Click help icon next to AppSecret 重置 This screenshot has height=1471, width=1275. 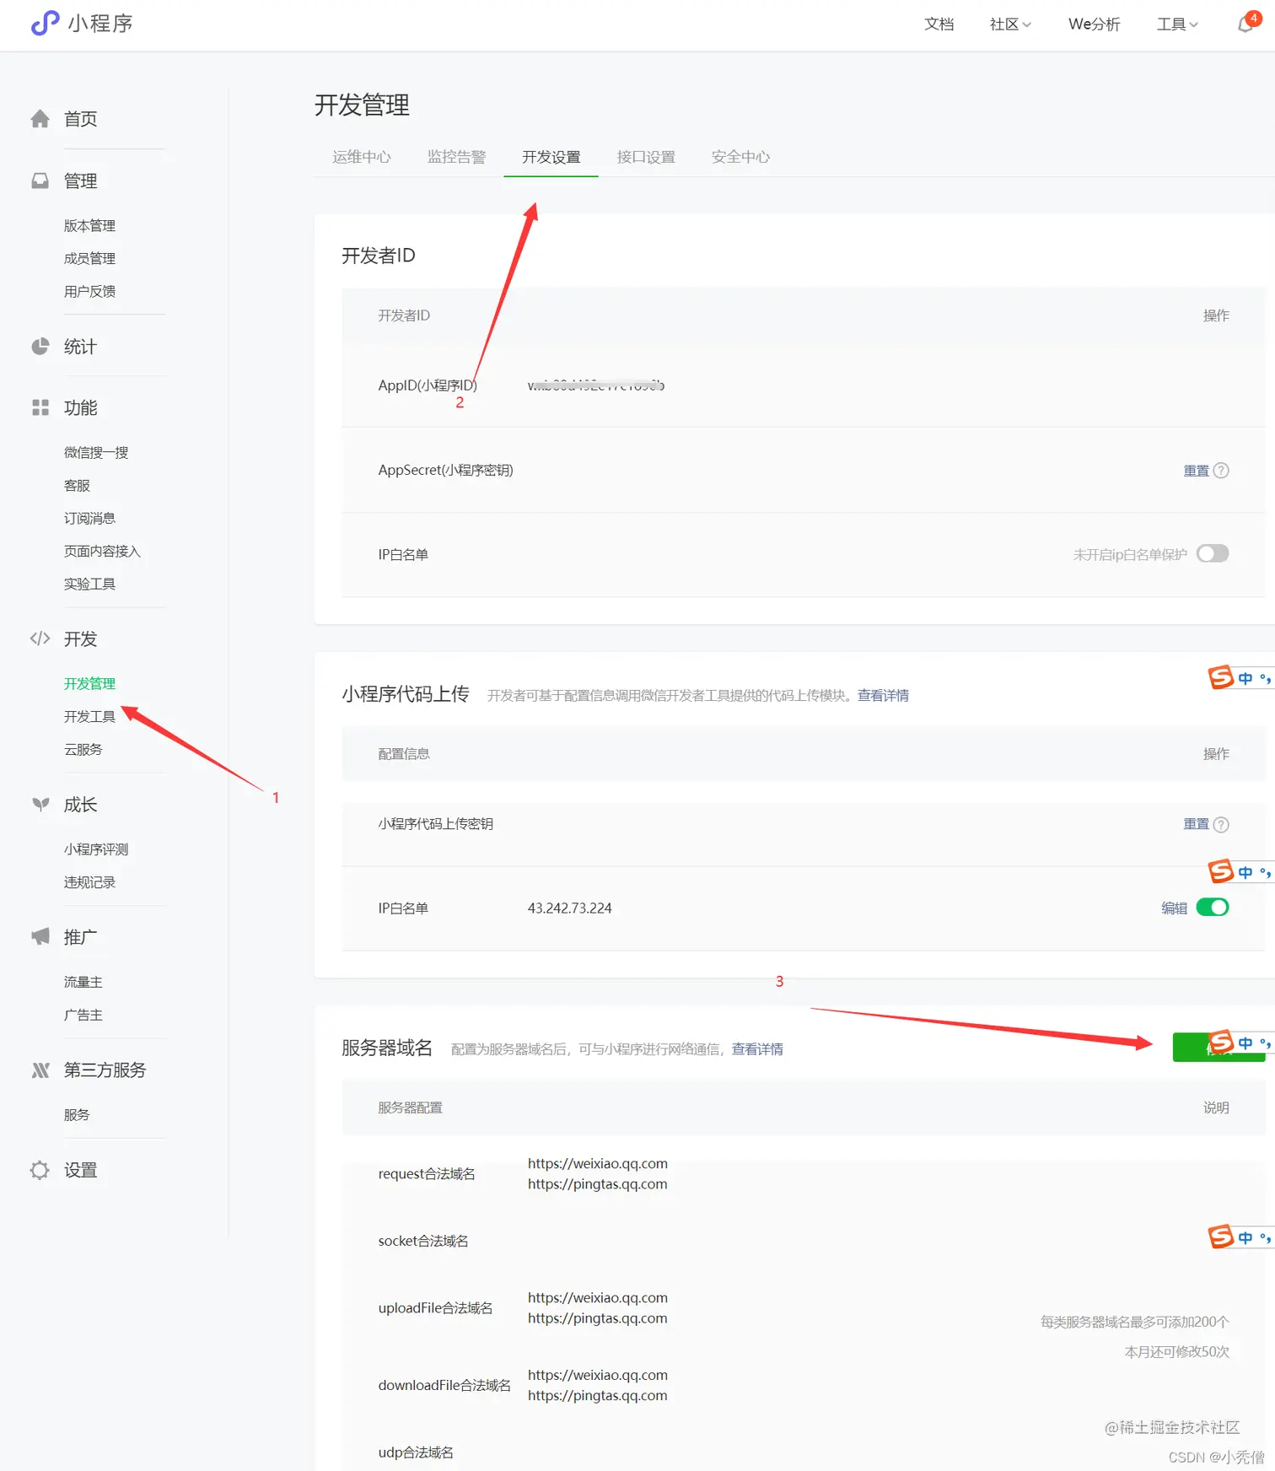(x=1221, y=471)
